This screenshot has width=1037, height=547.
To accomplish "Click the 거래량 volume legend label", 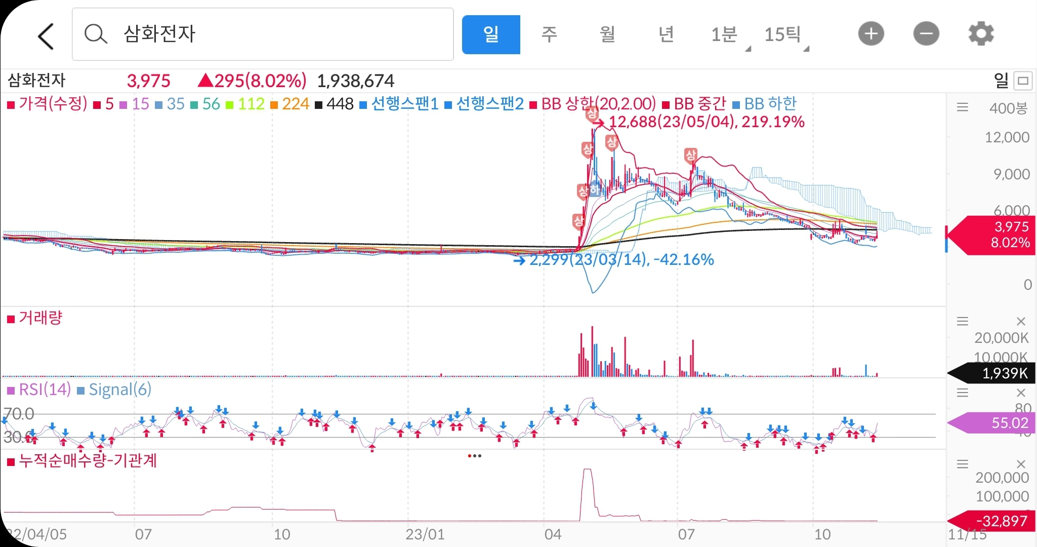I will (34, 318).
